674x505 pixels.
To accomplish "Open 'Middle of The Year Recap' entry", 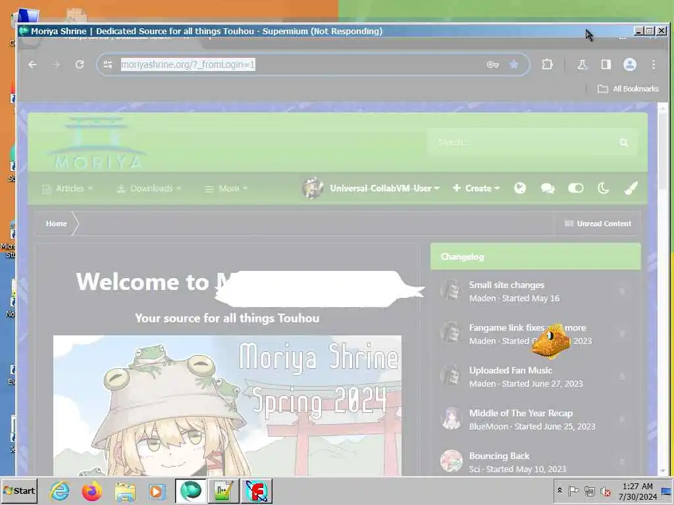I will pos(521,413).
